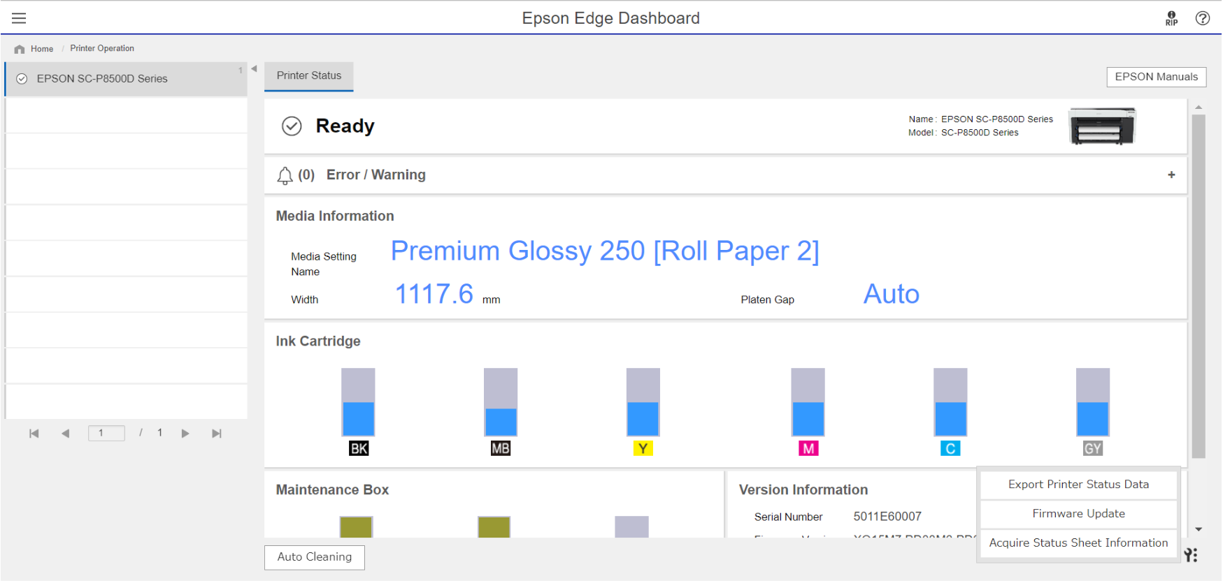Click the Maintenance Box heading

click(x=332, y=490)
